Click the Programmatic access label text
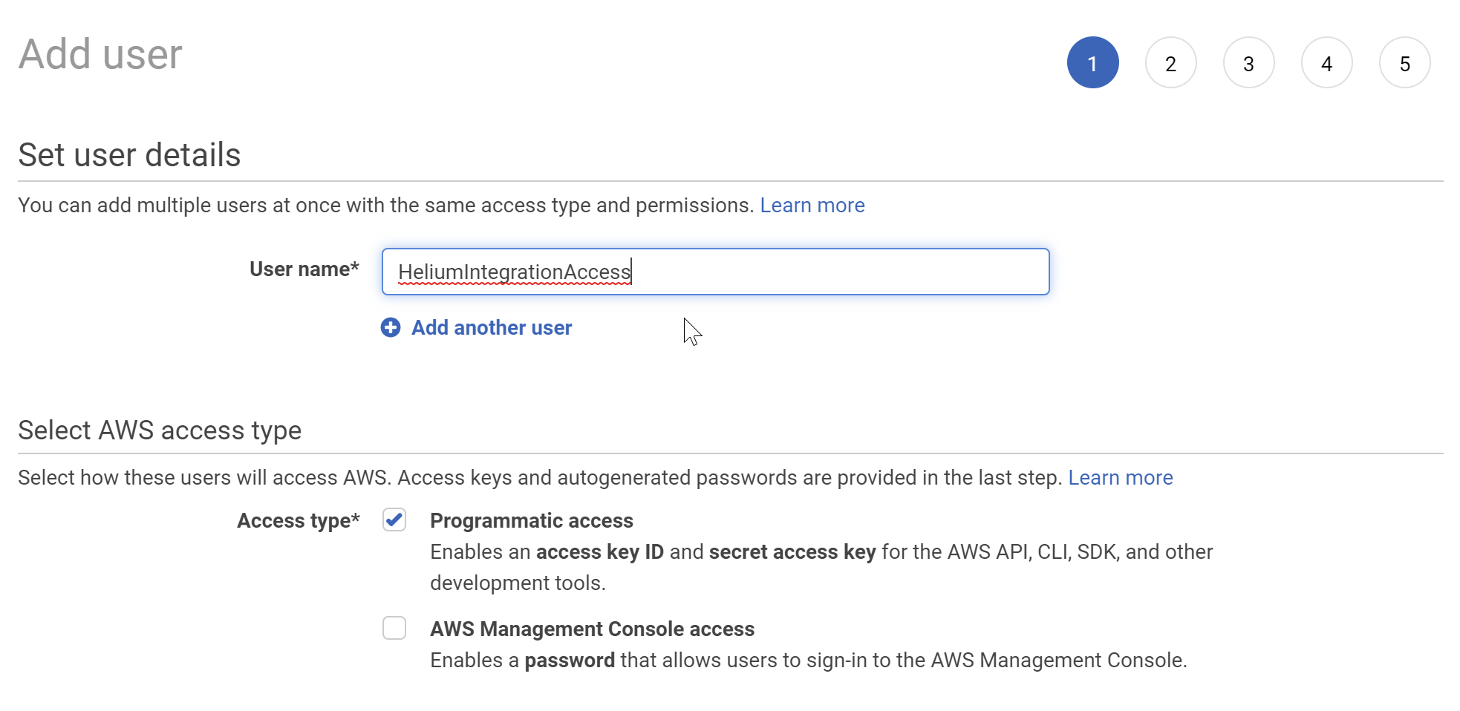This screenshot has width=1460, height=711. [x=531, y=521]
